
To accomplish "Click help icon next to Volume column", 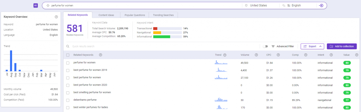I will (x=256, y=55).
